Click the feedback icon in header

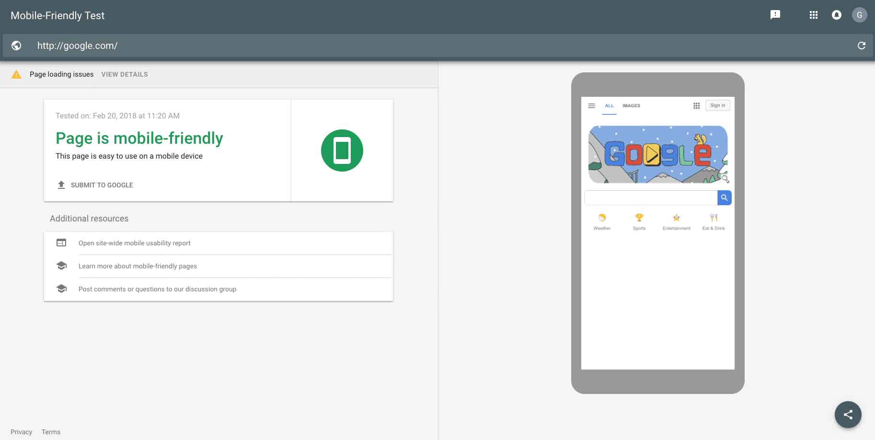click(x=775, y=15)
